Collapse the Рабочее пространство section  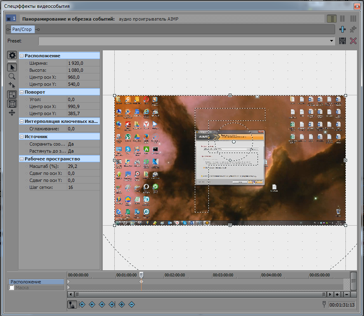point(21,159)
